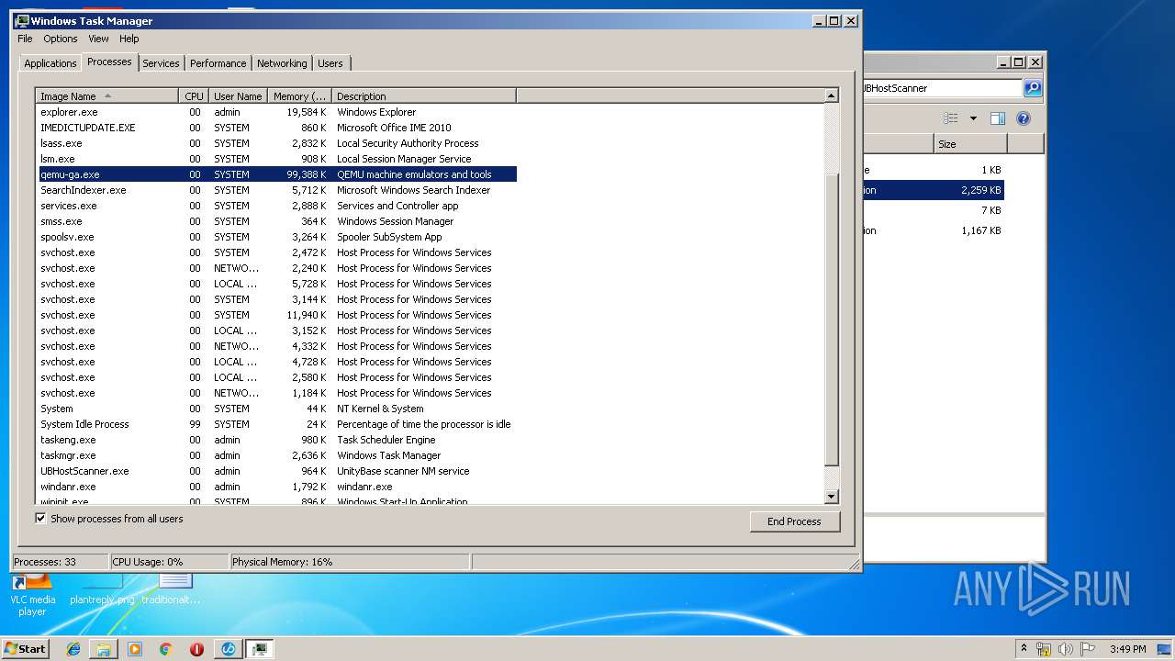Viewport: 1175px width, 661px height.
Task: Select lsass.exe process
Action: [275, 143]
